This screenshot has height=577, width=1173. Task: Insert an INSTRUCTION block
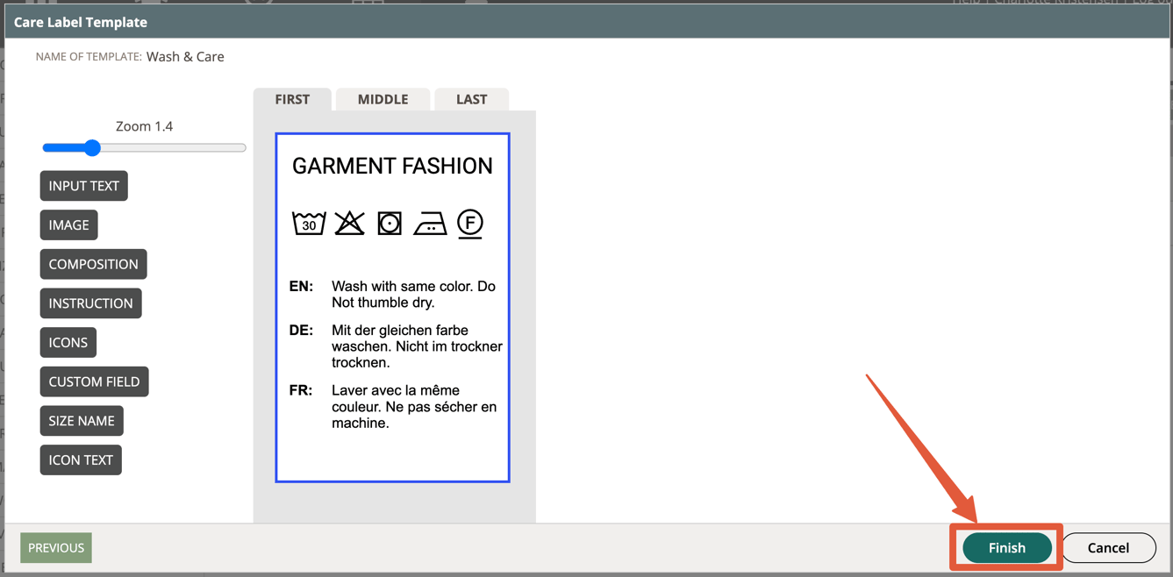click(90, 303)
